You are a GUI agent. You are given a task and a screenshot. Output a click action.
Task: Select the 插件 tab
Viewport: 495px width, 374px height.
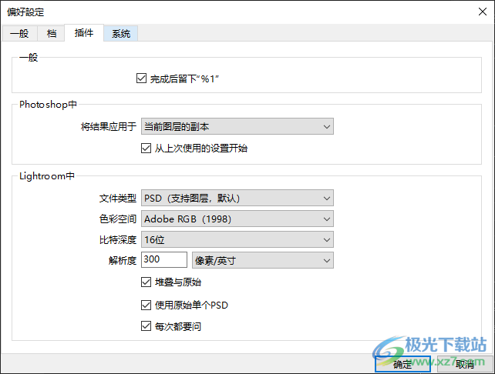84,33
